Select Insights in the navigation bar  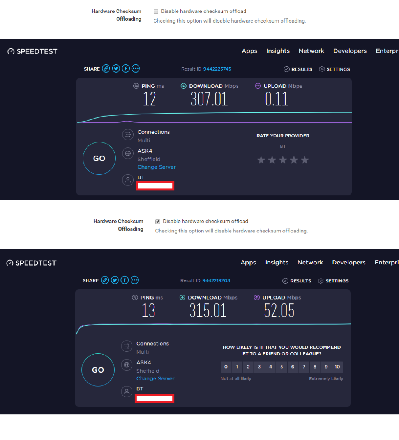278,51
